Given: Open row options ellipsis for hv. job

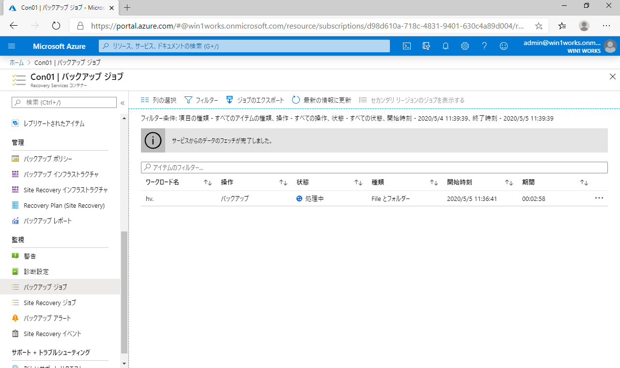Looking at the screenshot, I should click(x=599, y=198).
